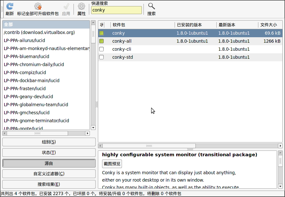Sort by package name (软件包) column
The image size is (285, 197).
click(142, 25)
